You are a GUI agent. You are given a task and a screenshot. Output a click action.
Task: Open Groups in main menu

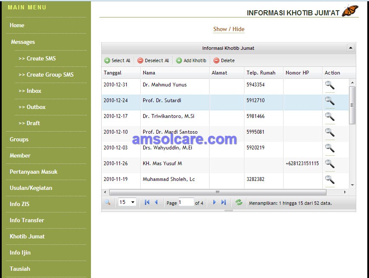tap(19, 140)
